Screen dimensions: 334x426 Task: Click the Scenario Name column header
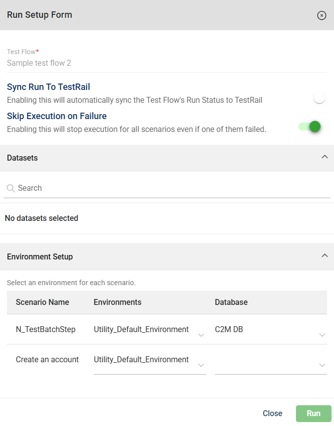pyautogui.click(x=42, y=302)
